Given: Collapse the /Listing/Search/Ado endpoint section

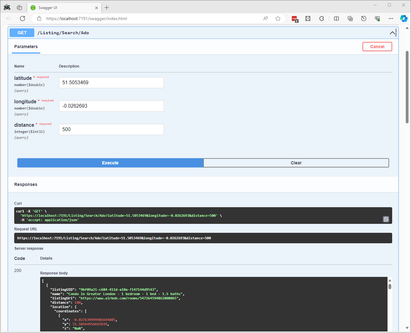Looking at the screenshot, I should tap(392, 33).
